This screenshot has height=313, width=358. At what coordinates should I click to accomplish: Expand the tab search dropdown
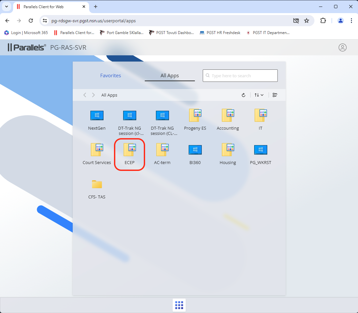click(7, 7)
